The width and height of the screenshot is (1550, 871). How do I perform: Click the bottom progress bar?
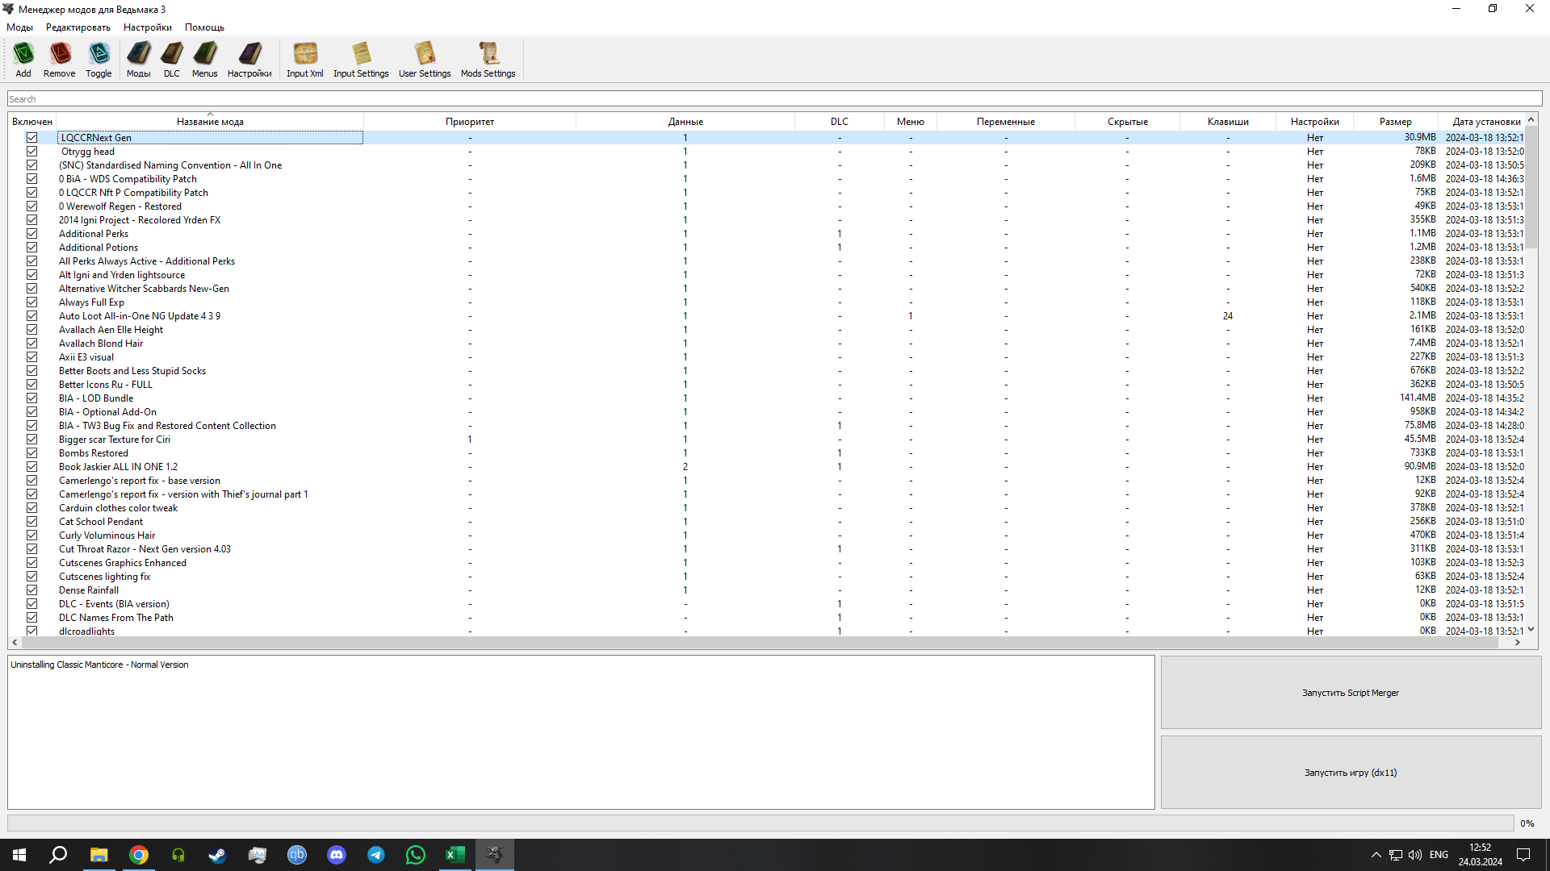pos(760,823)
